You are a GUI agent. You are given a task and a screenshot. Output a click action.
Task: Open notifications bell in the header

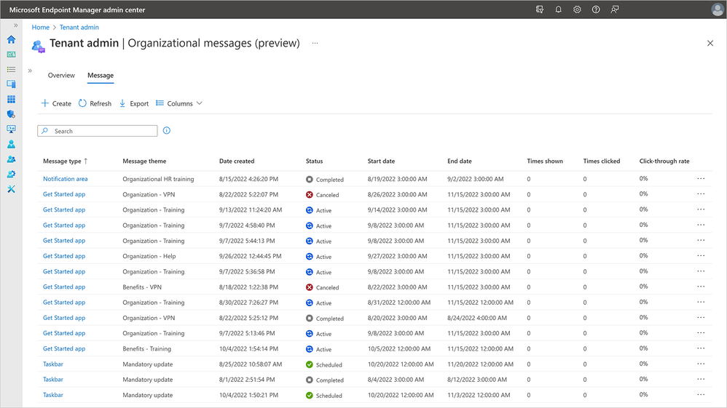[559, 9]
